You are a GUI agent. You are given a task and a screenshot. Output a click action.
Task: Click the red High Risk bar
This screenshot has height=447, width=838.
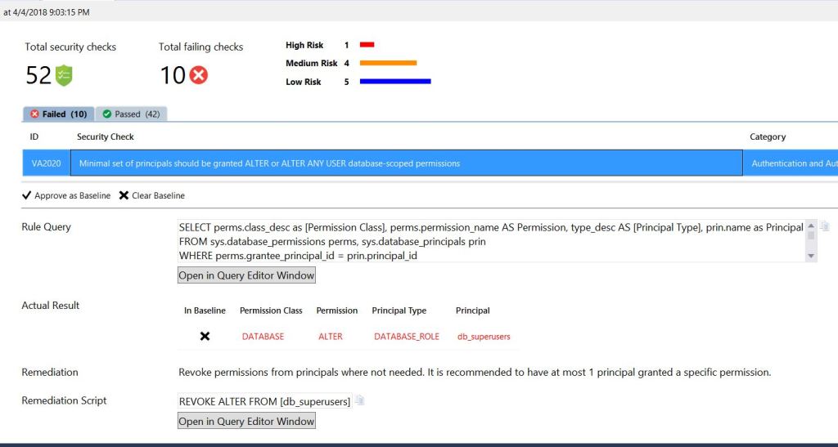click(x=367, y=45)
